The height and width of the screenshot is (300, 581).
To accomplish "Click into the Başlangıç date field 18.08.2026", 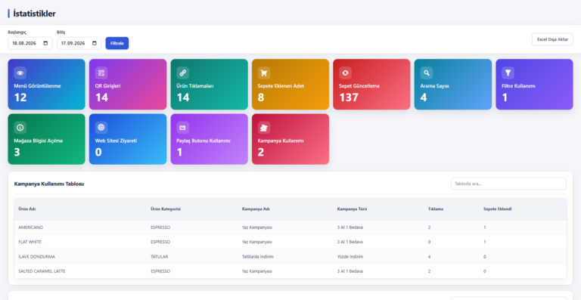I will coord(30,43).
